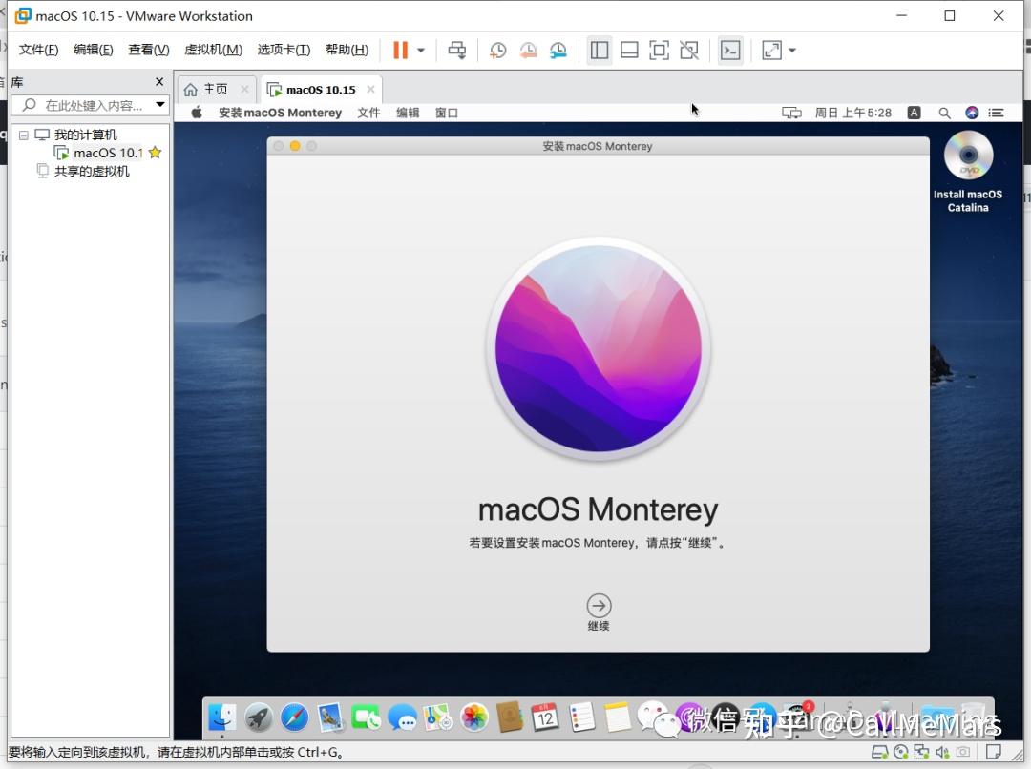Click the hard disk device status icon
The image size is (1031, 769).
[880, 752]
